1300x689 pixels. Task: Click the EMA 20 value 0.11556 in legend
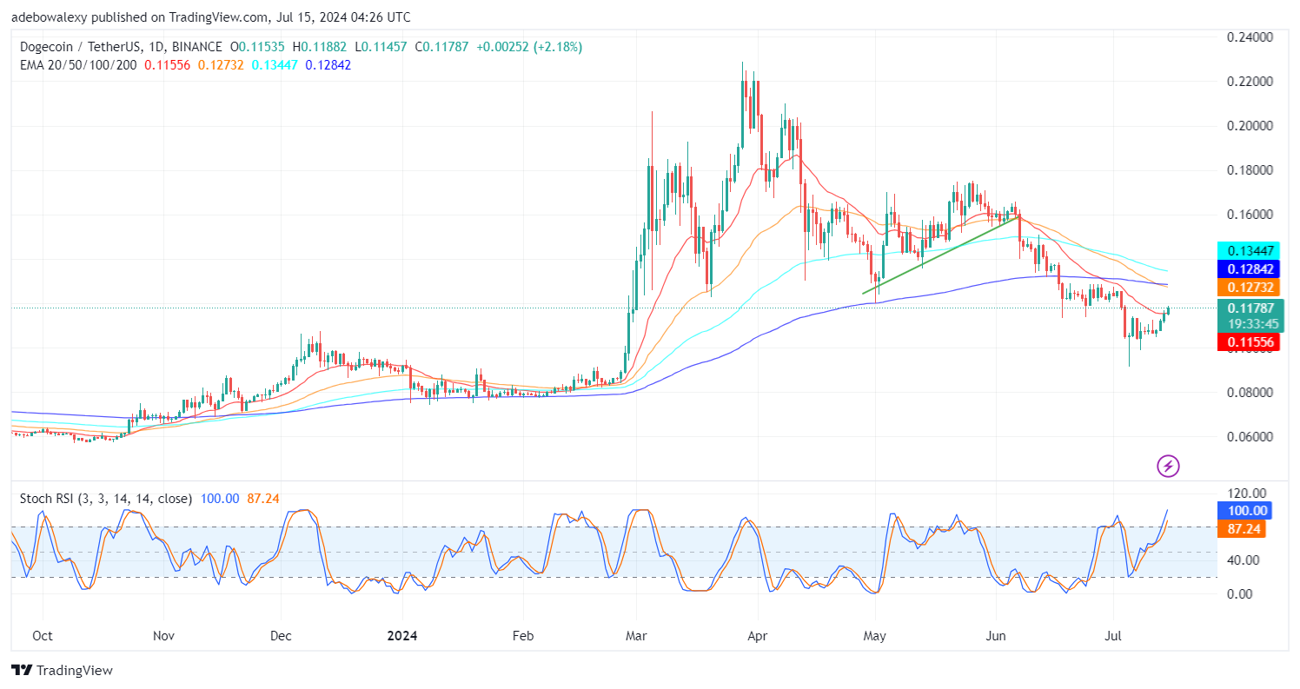tap(167, 65)
